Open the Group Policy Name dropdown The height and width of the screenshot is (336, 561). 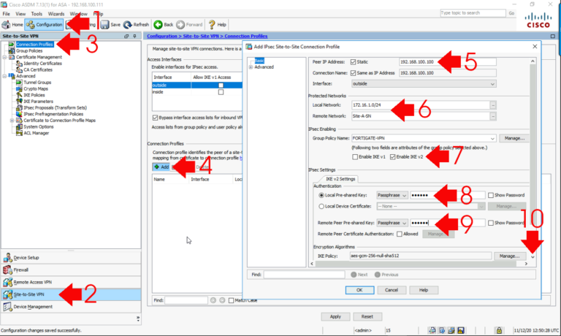(424, 138)
